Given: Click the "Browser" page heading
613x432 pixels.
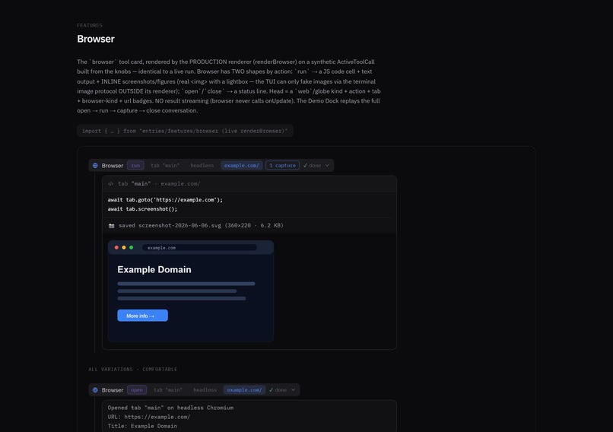Looking at the screenshot, I should (x=96, y=39).
